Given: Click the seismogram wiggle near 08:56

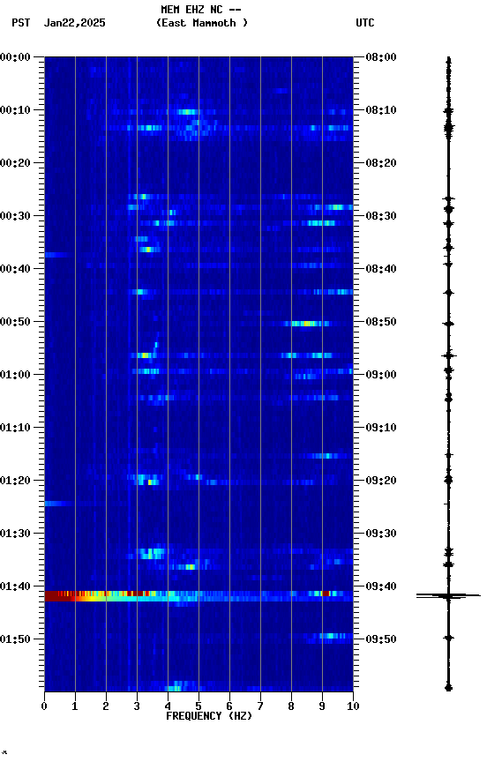Looking at the screenshot, I should click(448, 356).
